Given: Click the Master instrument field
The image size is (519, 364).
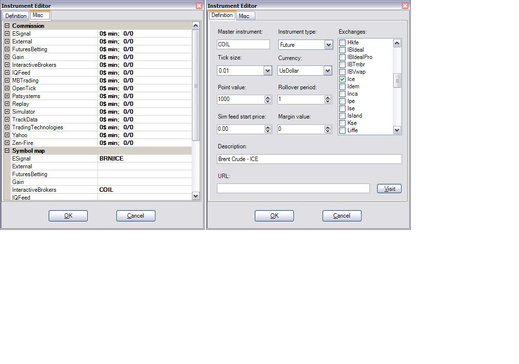Looking at the screenshot, I should pos(243,44).
